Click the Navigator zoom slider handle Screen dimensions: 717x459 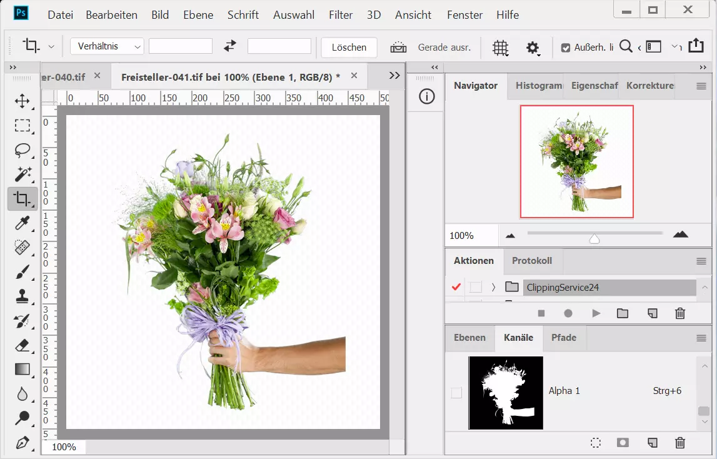pyautogui.click(x=594, y=239)
